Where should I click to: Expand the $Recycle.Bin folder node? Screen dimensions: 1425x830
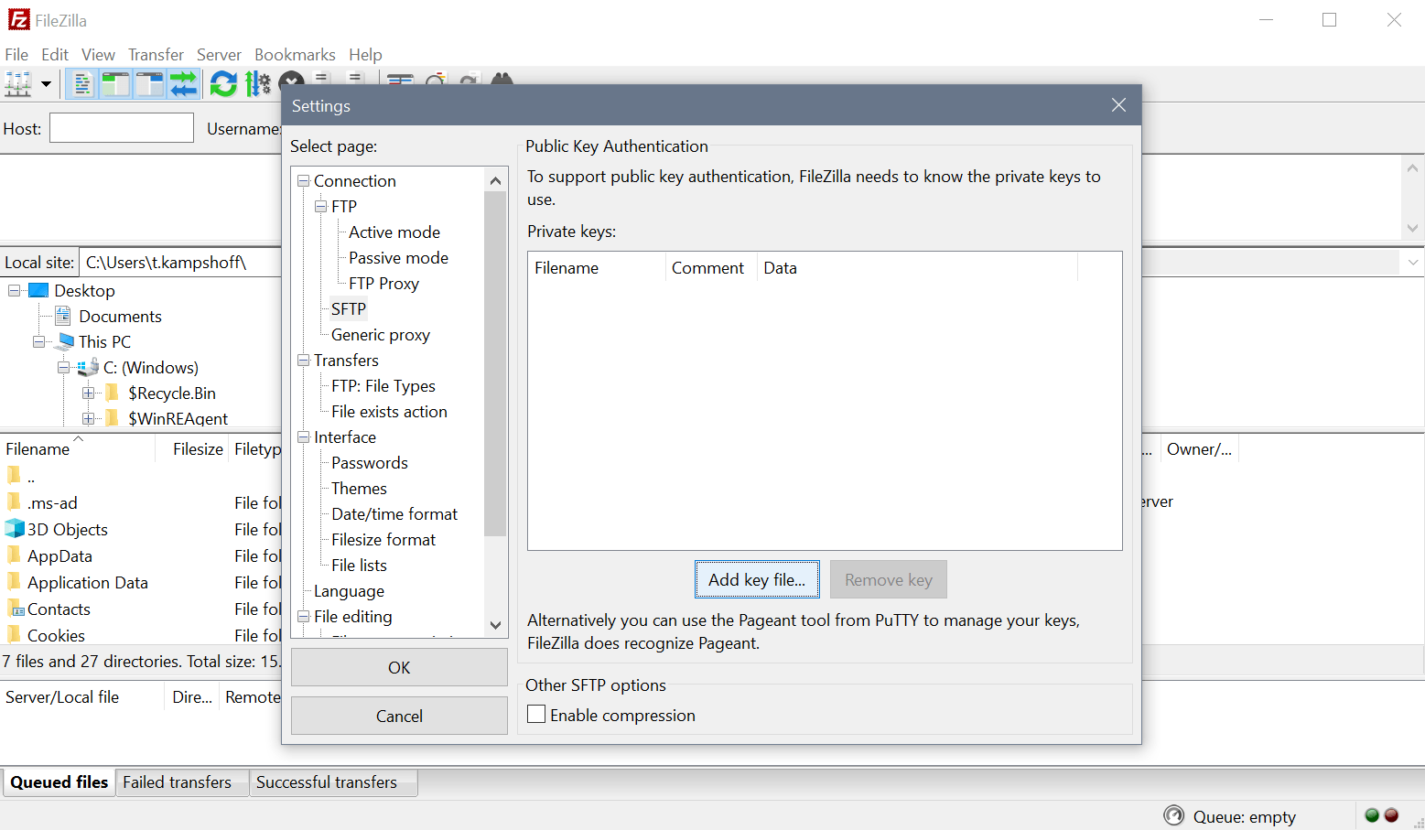click(x=89, y=393)
